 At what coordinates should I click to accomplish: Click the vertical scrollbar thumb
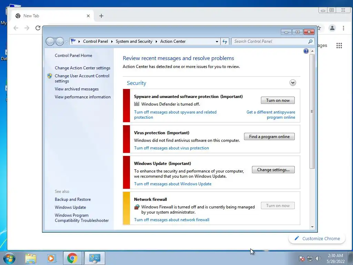(312, 111)
